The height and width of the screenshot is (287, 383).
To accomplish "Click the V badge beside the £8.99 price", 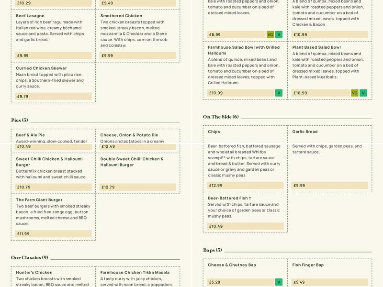I will [x=279, y=34].
